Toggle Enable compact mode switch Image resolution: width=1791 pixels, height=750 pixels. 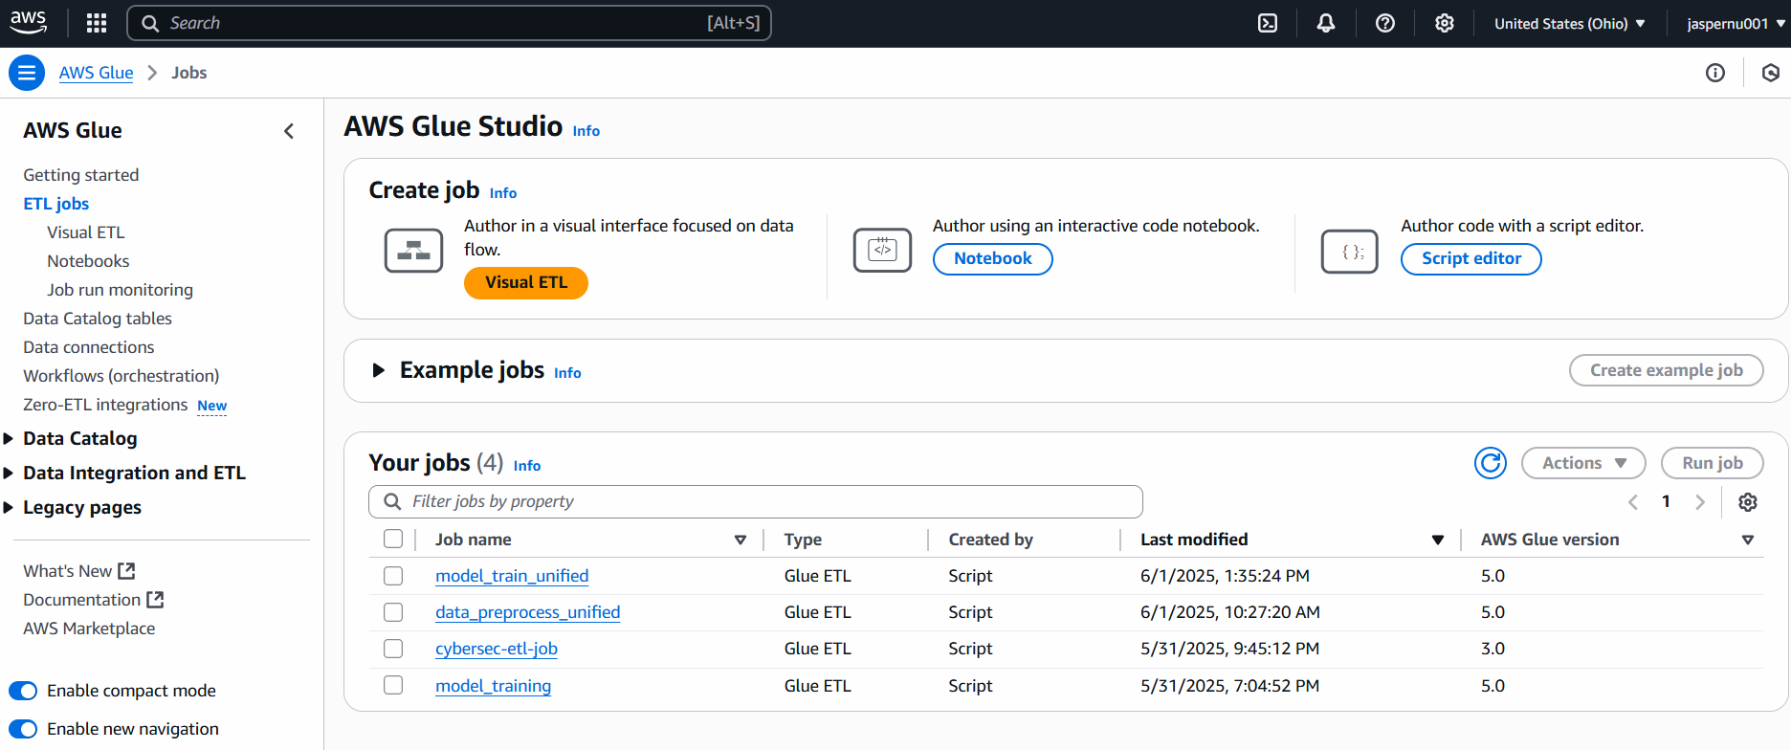coord(23,691)
